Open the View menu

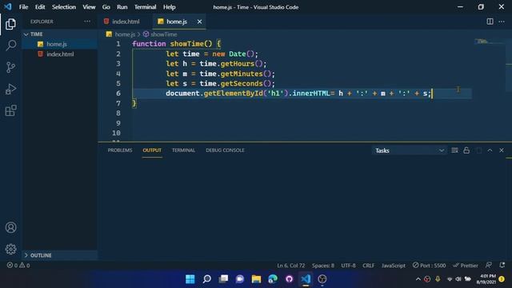(89, 7)
